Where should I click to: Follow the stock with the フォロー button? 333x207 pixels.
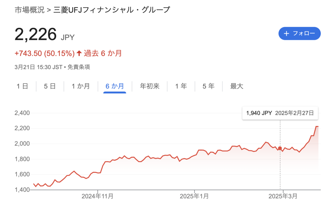click(300, 33)
